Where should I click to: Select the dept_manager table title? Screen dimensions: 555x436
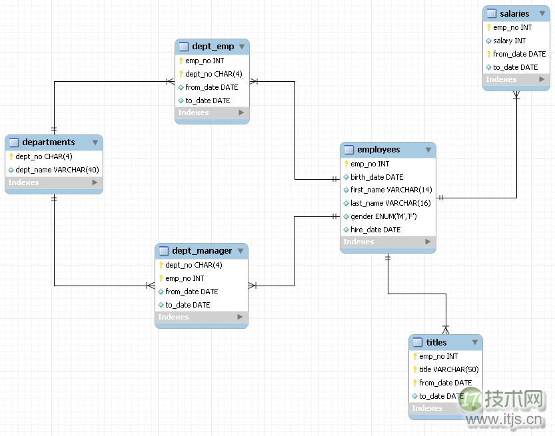202,251
